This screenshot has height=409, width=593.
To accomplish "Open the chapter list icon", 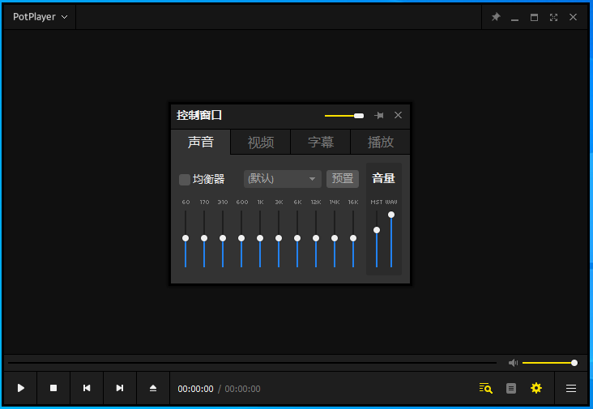I will click(511, 388).
